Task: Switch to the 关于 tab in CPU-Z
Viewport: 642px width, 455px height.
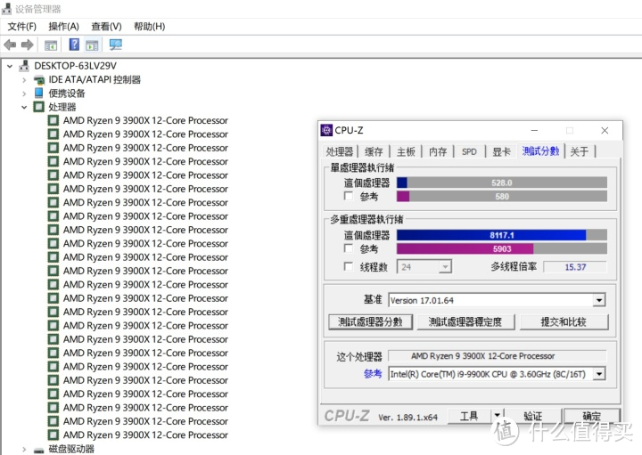Action: 580,151
